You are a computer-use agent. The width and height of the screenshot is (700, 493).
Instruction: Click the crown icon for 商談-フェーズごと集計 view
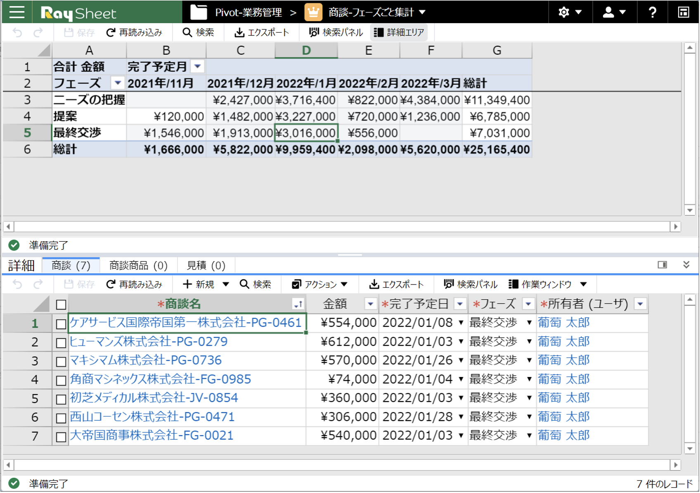(x=313, y=12)
